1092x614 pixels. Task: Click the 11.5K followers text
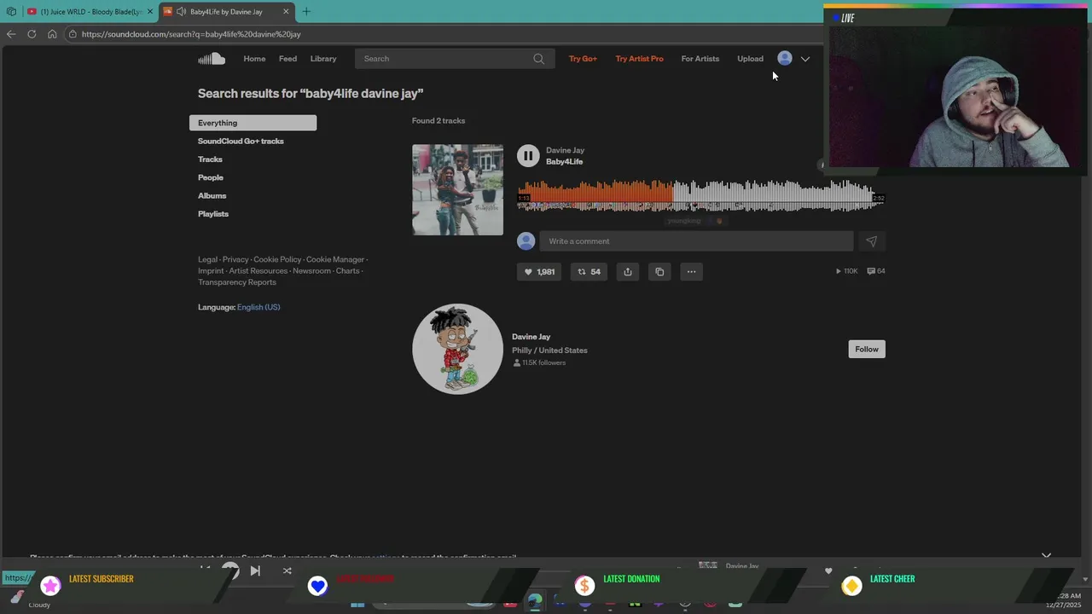pyautogui.click(x=543, y=362)
